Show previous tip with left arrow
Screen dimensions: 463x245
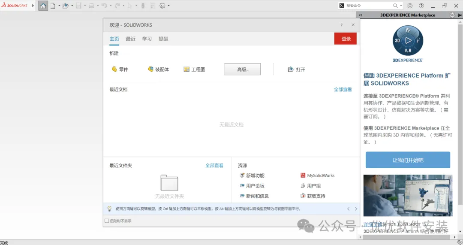349,209
